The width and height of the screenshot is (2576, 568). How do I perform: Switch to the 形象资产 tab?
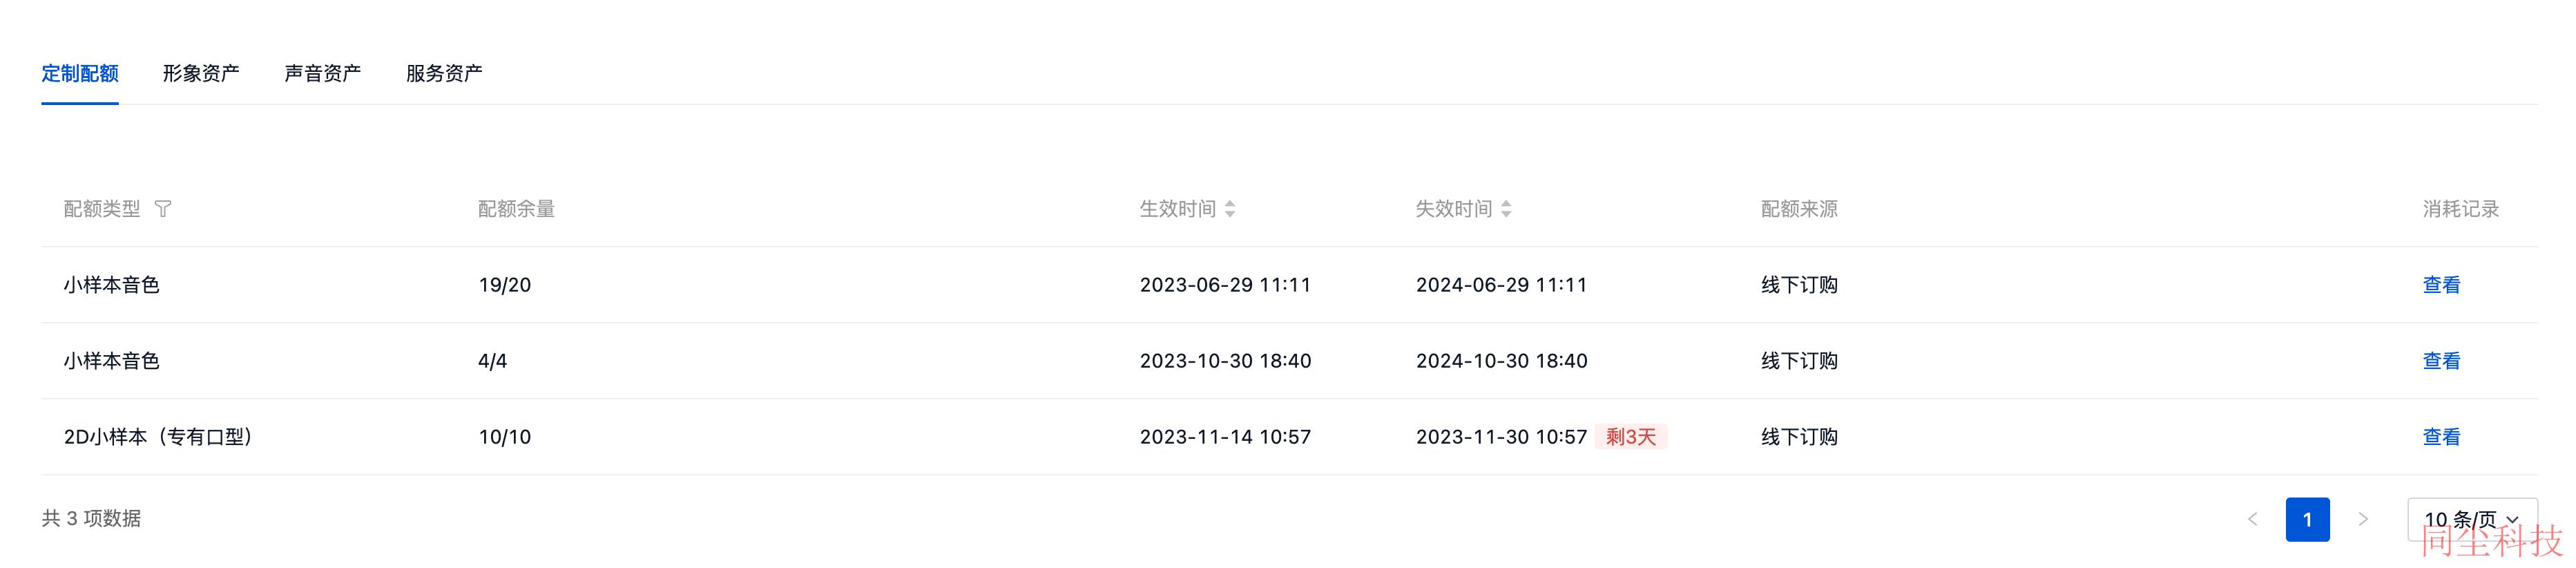point(201,73)
